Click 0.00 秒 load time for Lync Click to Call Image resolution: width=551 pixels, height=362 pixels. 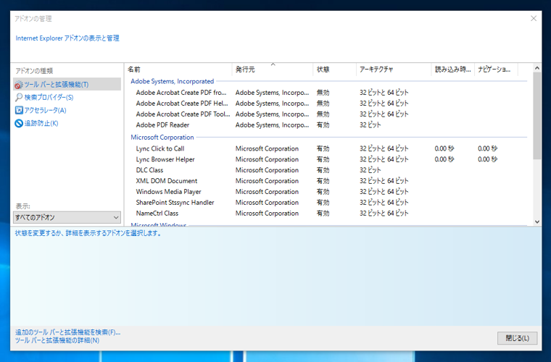pyautogui.click(x=444, y=148)
